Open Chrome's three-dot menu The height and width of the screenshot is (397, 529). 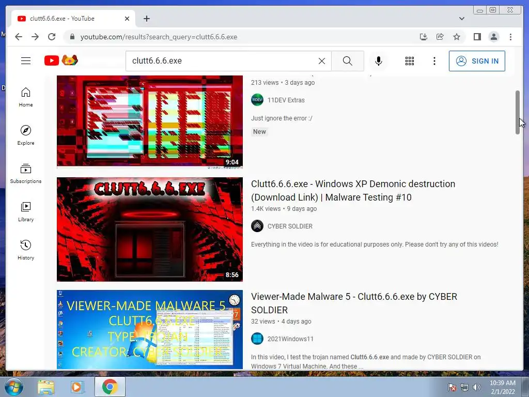pyautogui.click(x=510, y=37)
